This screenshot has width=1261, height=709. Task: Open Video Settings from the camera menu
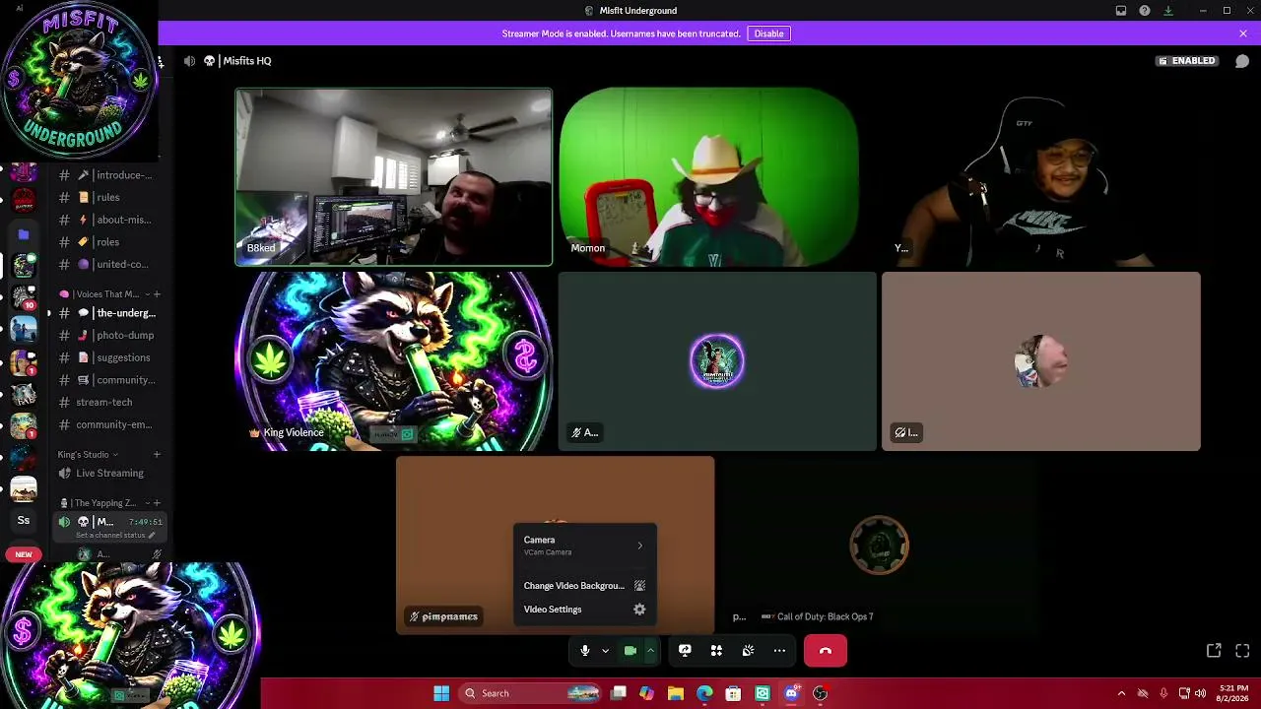pos(584,610)
